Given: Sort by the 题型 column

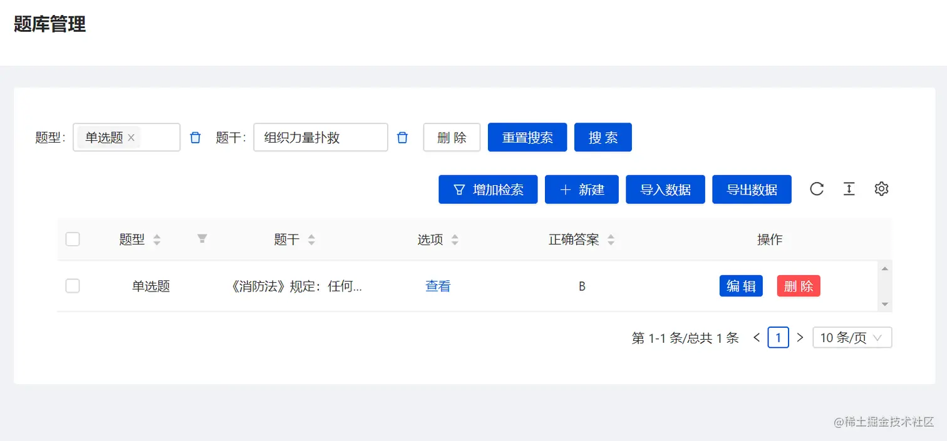Looking at the screenshot, I should [x=157, y=240].
